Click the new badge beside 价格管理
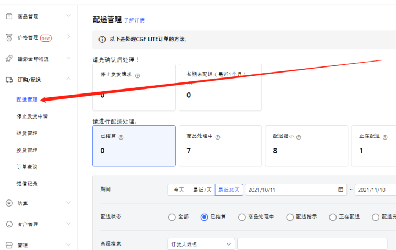The height and width of the screenshot is (250, 396). click(x=46, y=38)
